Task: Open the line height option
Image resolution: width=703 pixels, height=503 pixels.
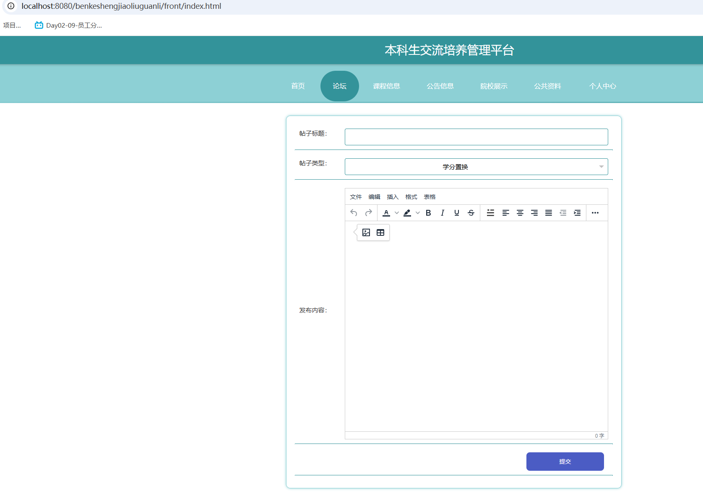Action: [490, 213]
